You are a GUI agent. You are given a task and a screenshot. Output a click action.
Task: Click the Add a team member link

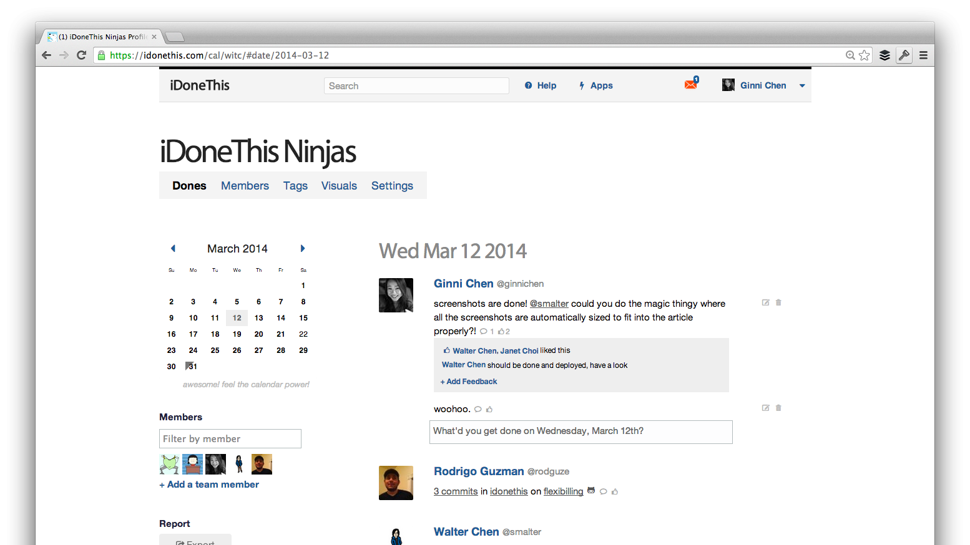pyautogui.click(x=209, y=485)
